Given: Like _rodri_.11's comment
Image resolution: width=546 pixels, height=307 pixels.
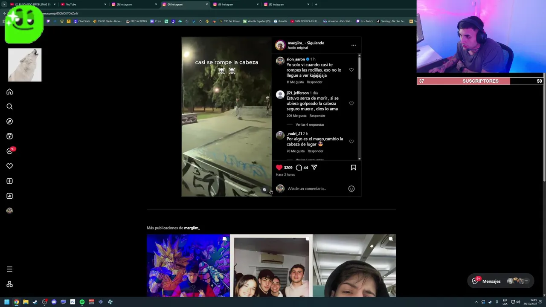Looking at the screenshot, I should (x=351, y=142).
